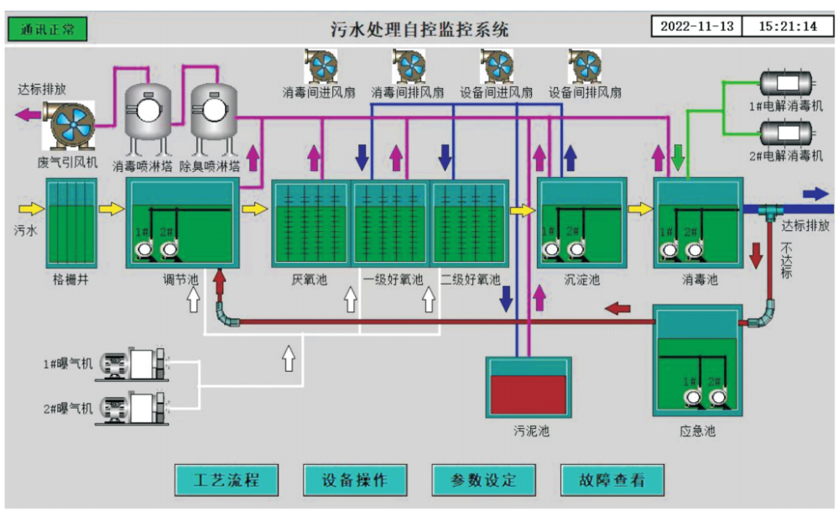
Task: Click the 应急池 label
Action: point(697,431)
